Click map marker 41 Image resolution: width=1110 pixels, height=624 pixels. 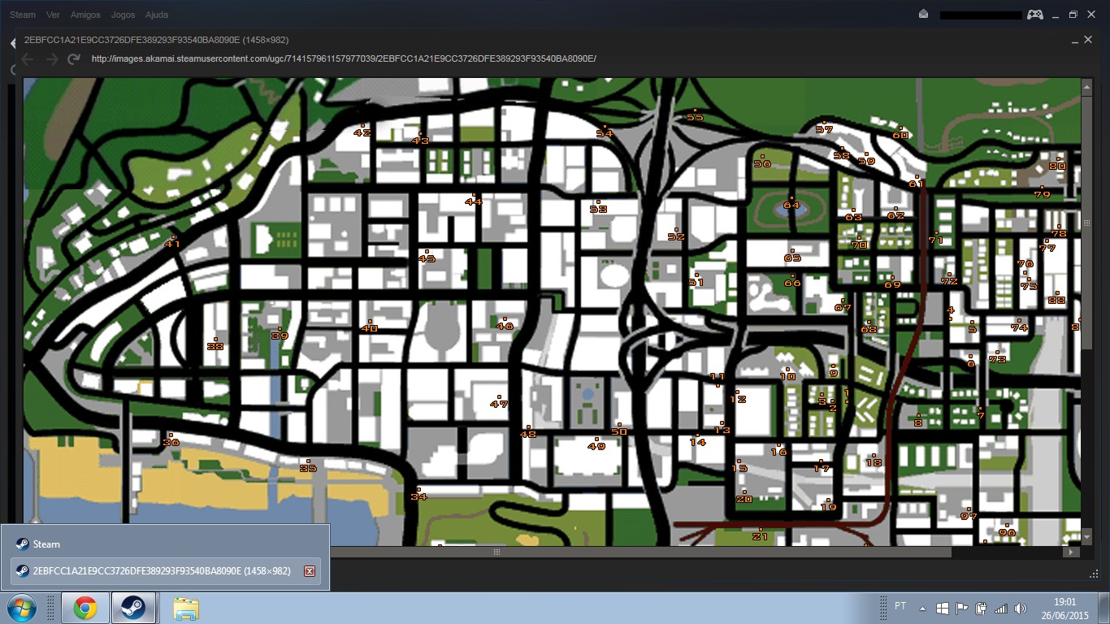(x=172, y=243)
